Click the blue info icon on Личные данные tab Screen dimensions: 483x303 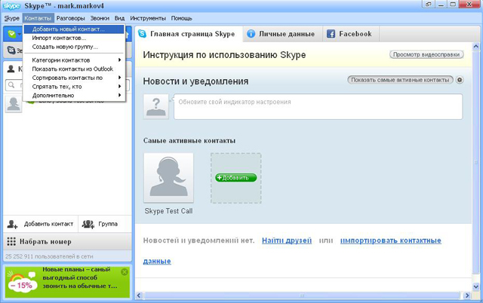(251, 33)
